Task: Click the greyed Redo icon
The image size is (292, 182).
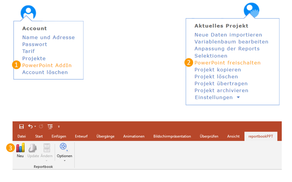Action: coord(41,126)
